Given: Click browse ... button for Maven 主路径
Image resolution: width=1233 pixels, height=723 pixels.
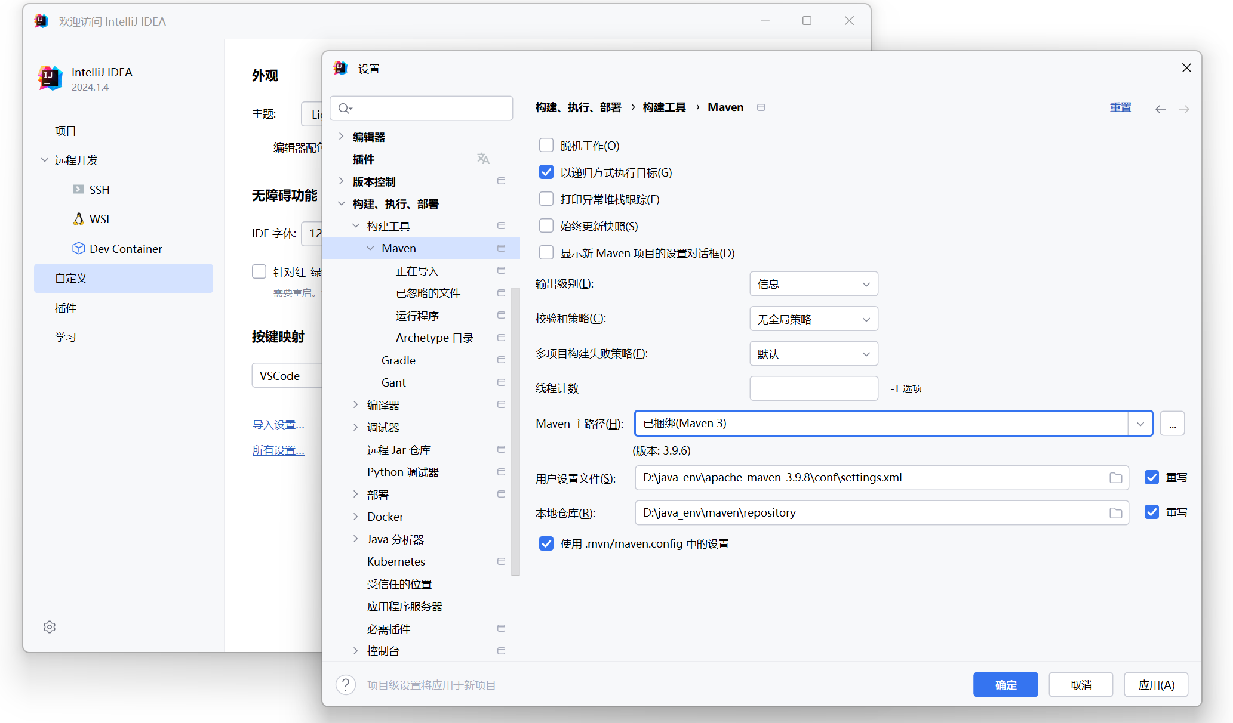Looking at the screenshot, I should pos(1172,424).
